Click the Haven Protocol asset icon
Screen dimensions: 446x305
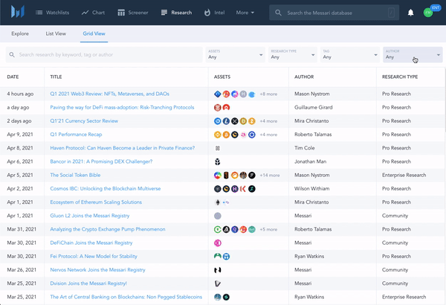[x=218, y=148]
